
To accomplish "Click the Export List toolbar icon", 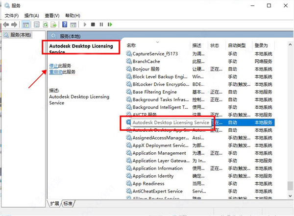I will 53,24.
